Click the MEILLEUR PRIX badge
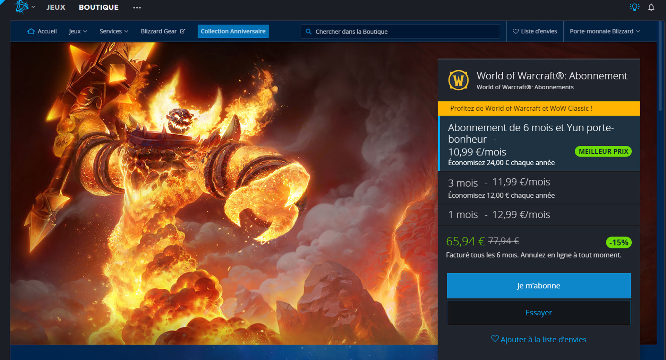The height and width of the screenshot is (360, 666). pos(603,151)
